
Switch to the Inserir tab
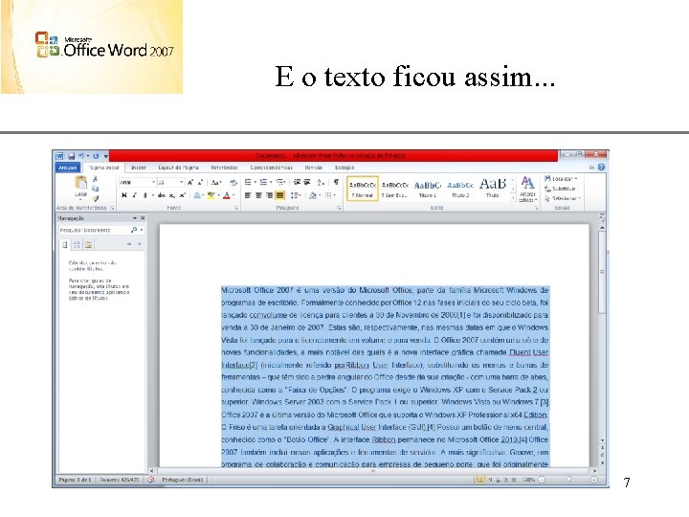(139, 168)
